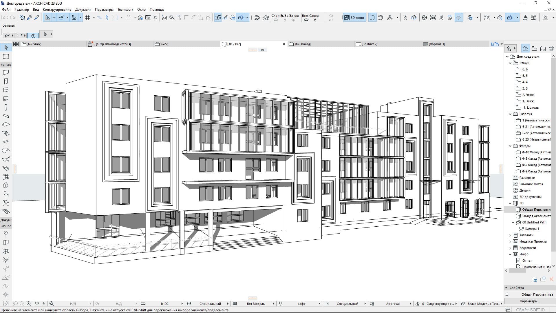Select the Stair tool
Viewport: 556px width, 313px height.
tap(6, 133)
